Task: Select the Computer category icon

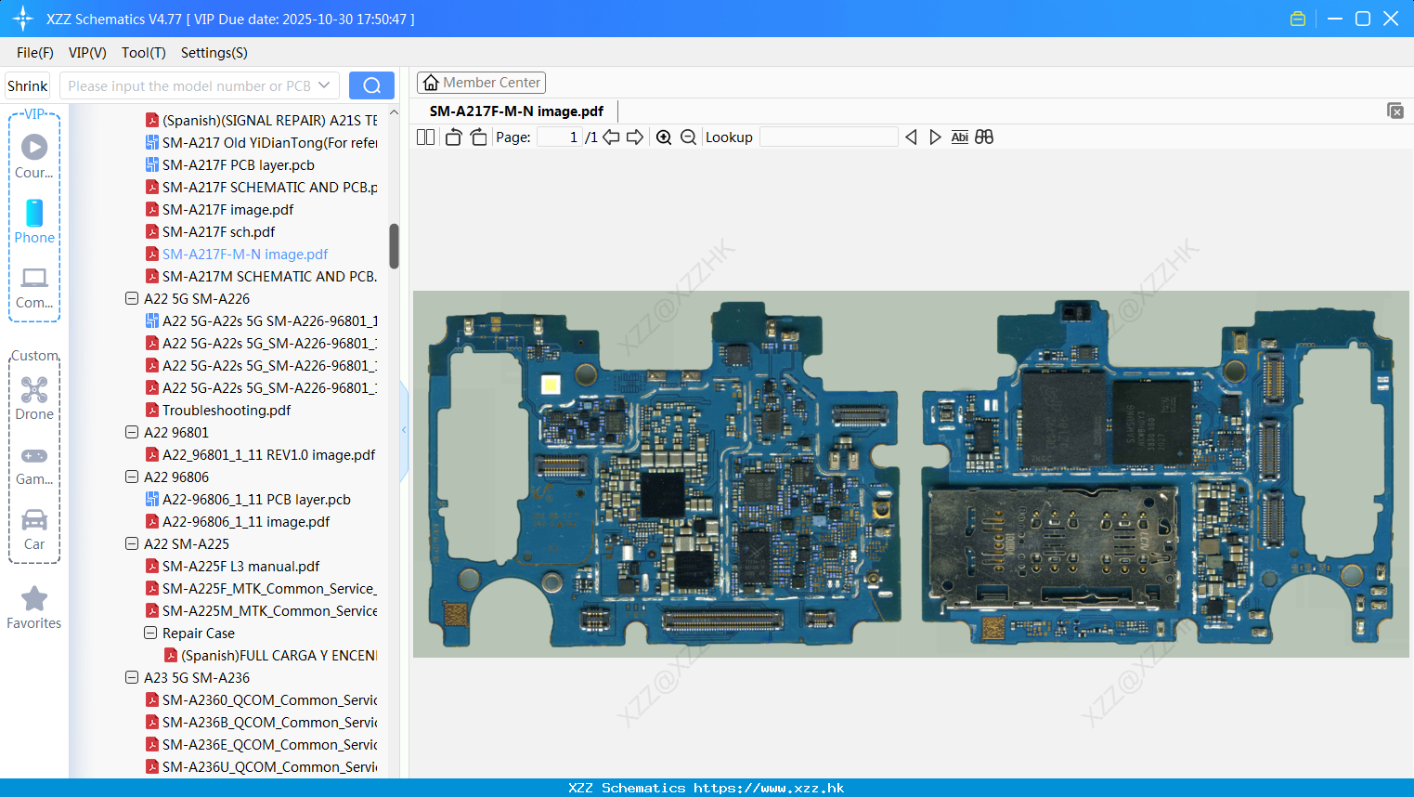Action: pyautogui.click(x=34, y=288)
